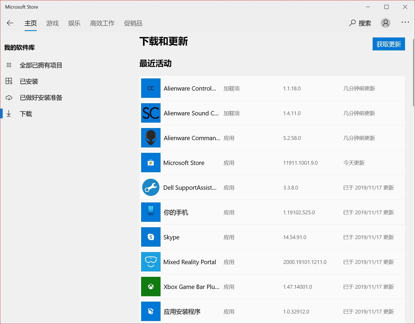Screen dimensions: 415x324
Task: Maximize the Microsoft Store window
Action: 387,7
